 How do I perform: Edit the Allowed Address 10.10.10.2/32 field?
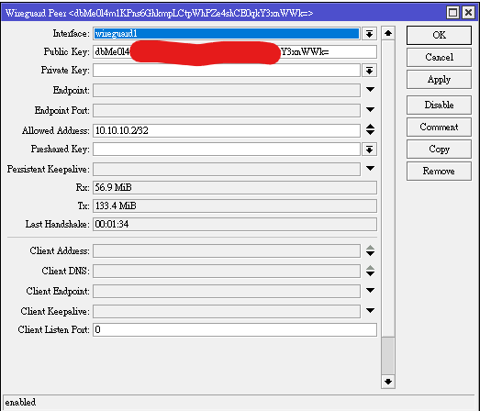(227, 130)
